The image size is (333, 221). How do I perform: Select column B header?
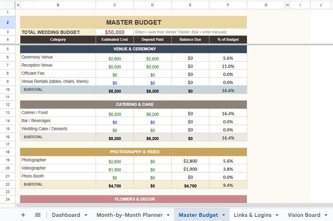click(58, 5)
